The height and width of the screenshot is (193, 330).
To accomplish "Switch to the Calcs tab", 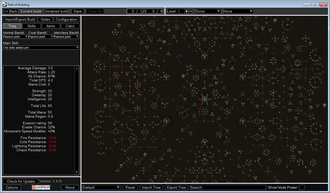I will [x=70, y=26].
